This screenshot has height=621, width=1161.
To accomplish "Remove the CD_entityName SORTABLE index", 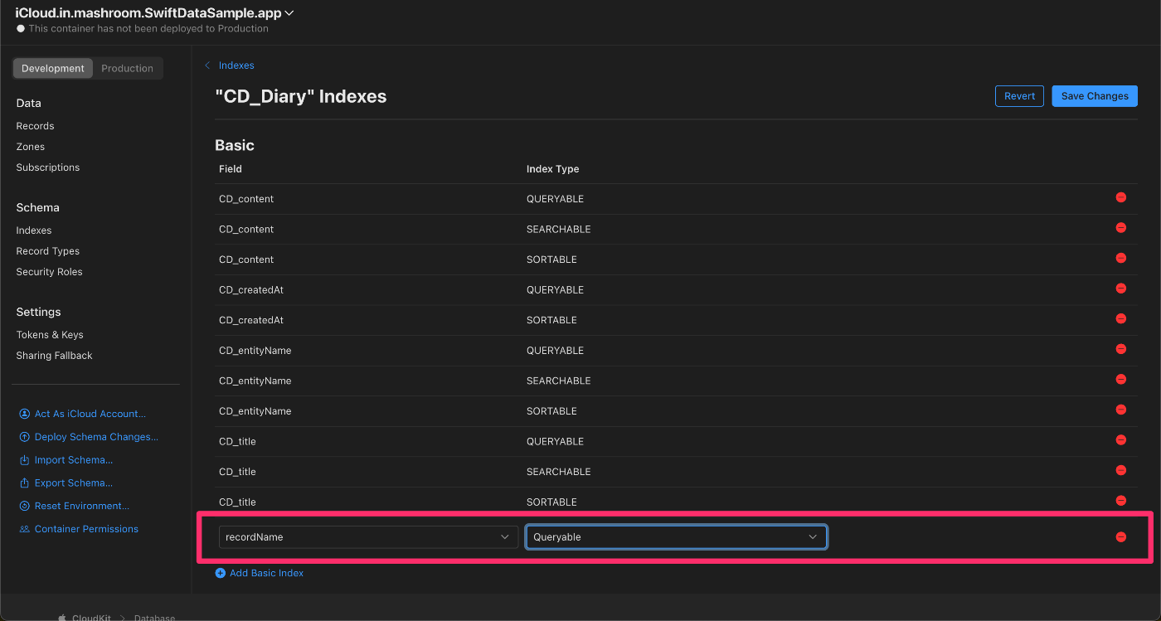I will [1120, 410].
